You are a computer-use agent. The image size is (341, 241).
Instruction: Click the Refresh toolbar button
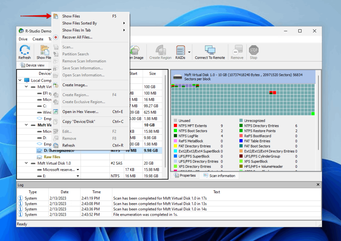pyautogui.click(x=25, y=52)
